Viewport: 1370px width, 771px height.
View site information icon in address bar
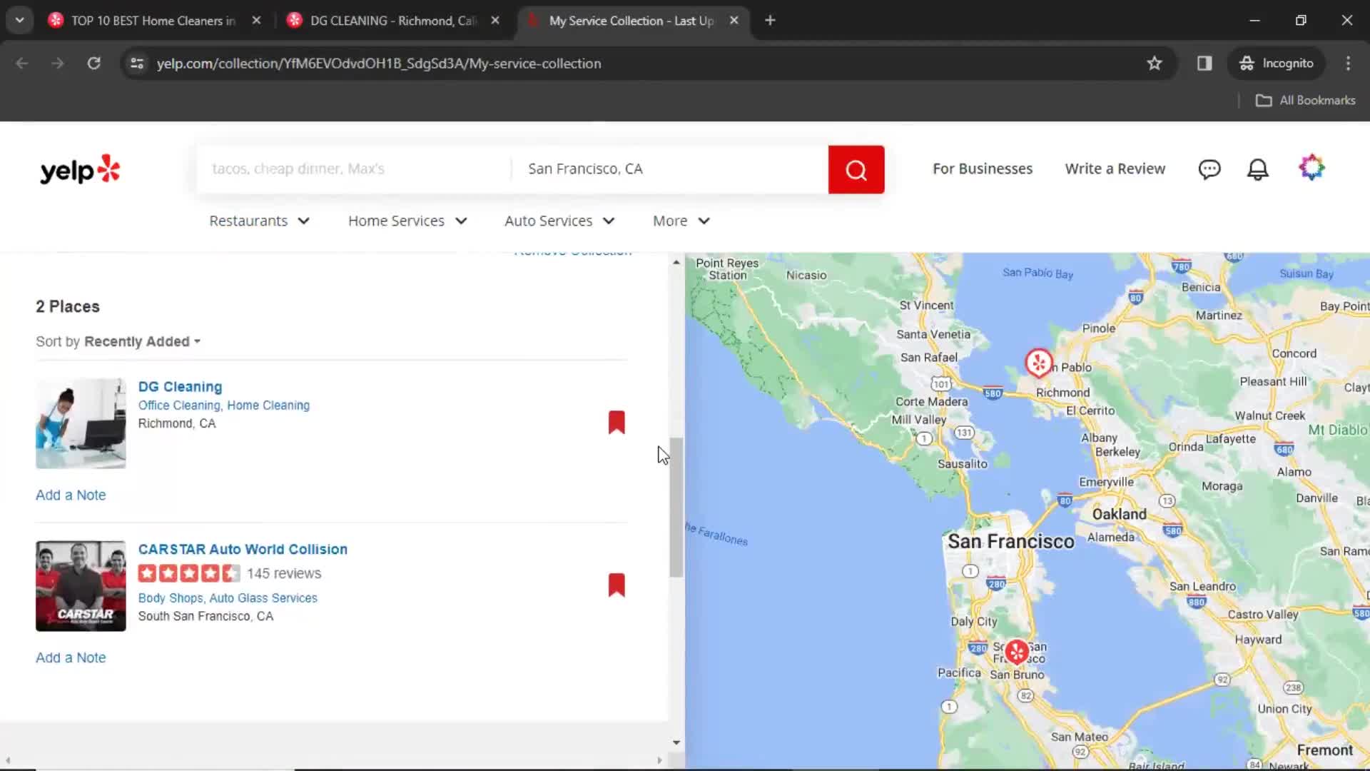(137, 64)
